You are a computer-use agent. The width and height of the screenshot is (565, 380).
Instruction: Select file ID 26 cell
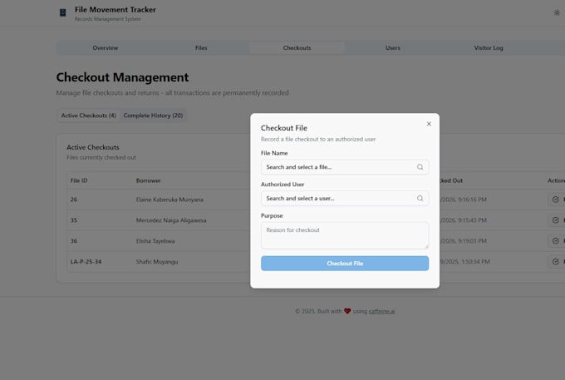tap(74, 200)
